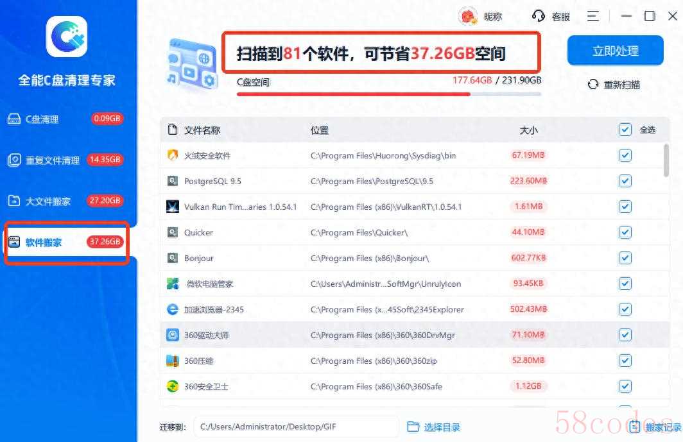Viewport: 683px width, 442px height.
Task: Click the Vulkan Run Time Libraries icon
Action: pyautogui.click(x=173, y=207)
